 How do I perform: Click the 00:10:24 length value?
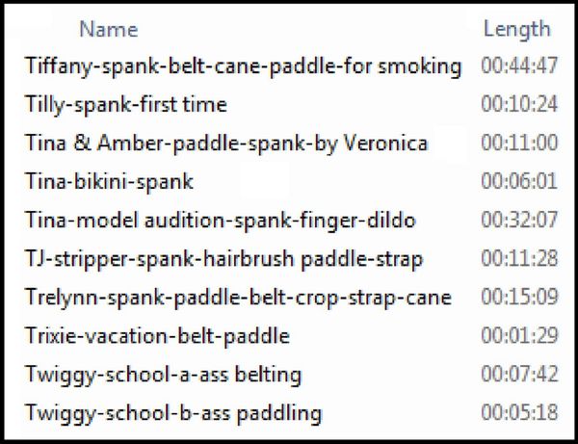519,104
